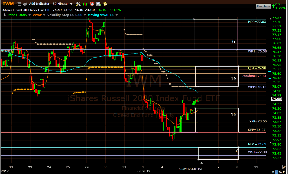The image size is (288, 174).
Task: Click the small triangle marker on the time axis
Action: coord(201,163)
